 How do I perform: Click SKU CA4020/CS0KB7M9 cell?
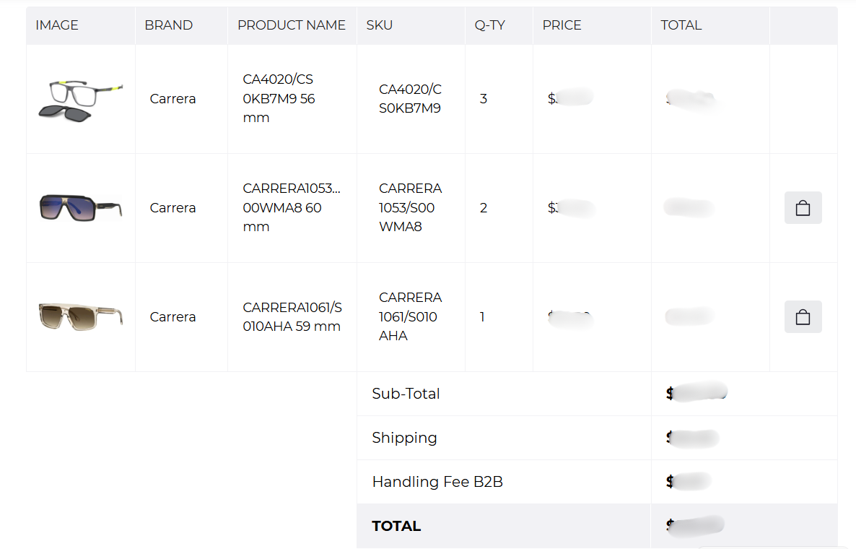click(x=410, y=98)
